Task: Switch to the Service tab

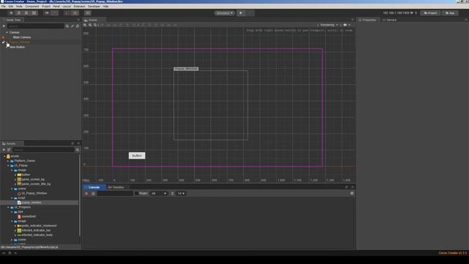Action: pyautogui.click(x=389, y=20)
